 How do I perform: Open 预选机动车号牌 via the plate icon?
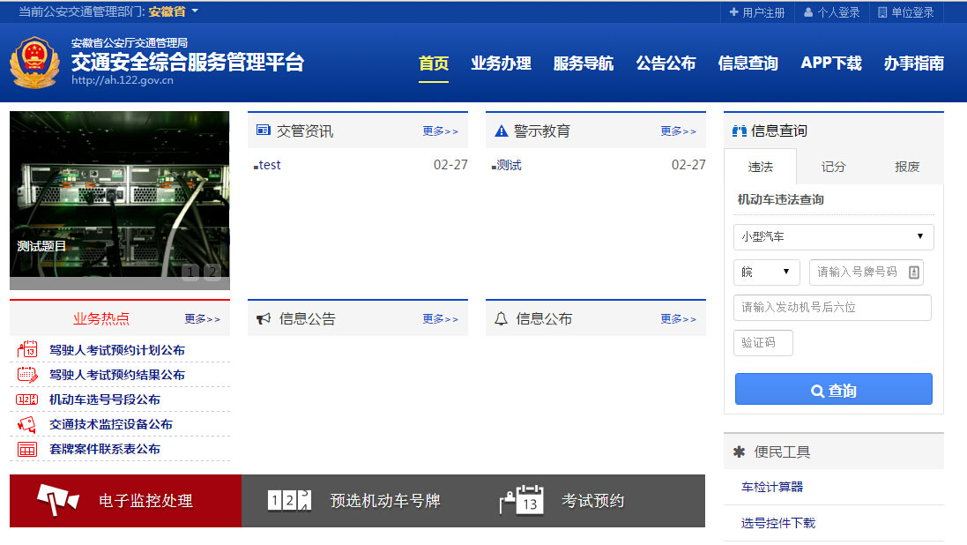coord(289,500)
